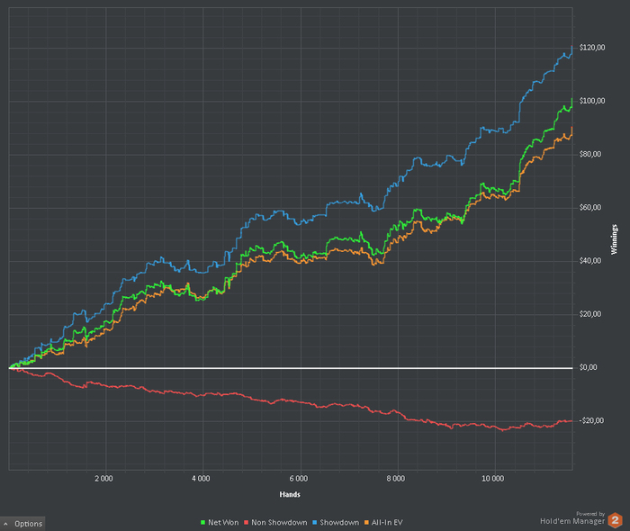Screen dimensions: 630x531
Task: Click the $40,00 y-axis label
Action: tap(590, 261)
